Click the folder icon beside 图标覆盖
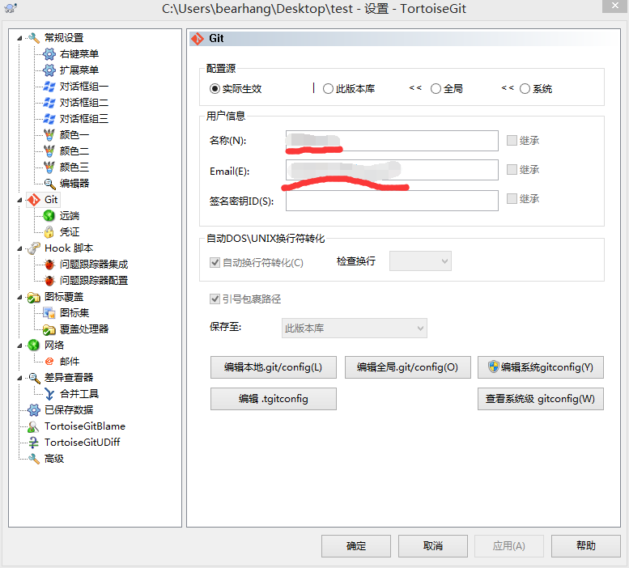 click(34, 297)
